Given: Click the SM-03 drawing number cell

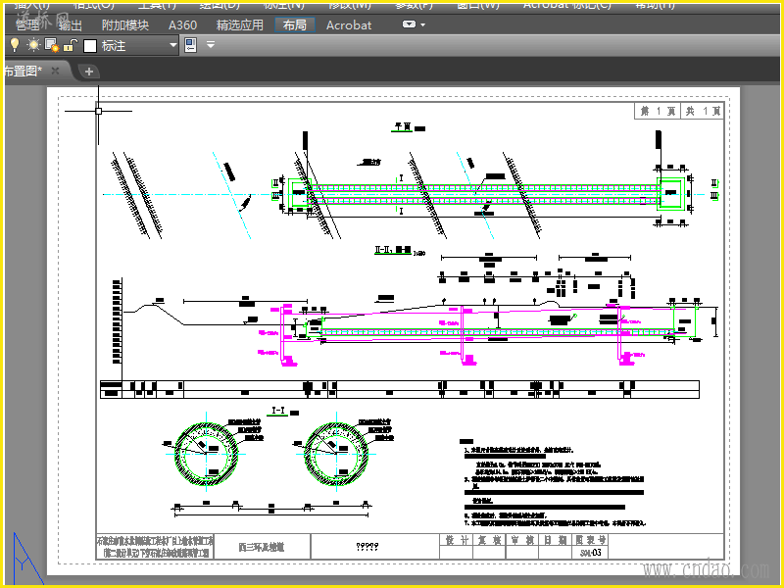Looking at the screenshot, I should (590, 553).
